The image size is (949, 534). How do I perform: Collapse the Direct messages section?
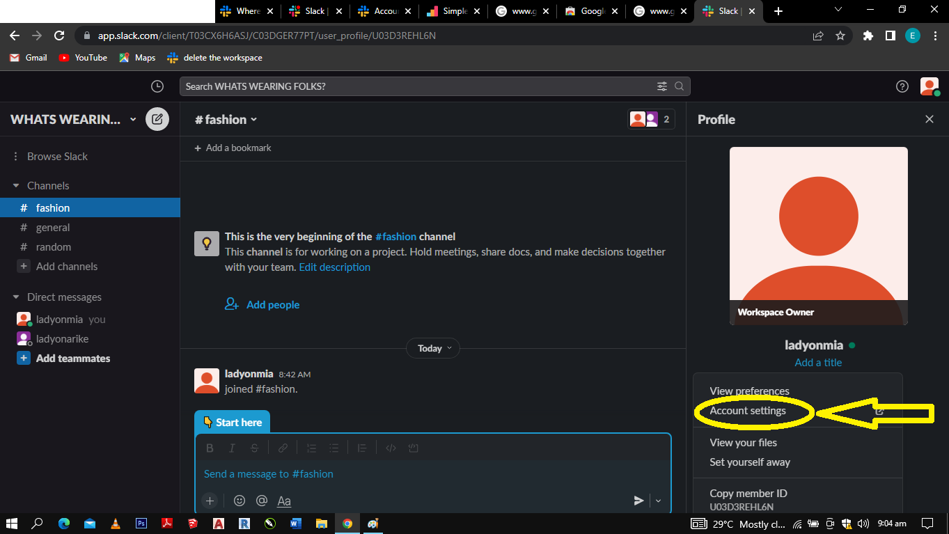pos(16,297)
